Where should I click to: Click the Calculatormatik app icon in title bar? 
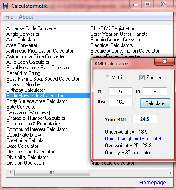(x=6, y=6)
